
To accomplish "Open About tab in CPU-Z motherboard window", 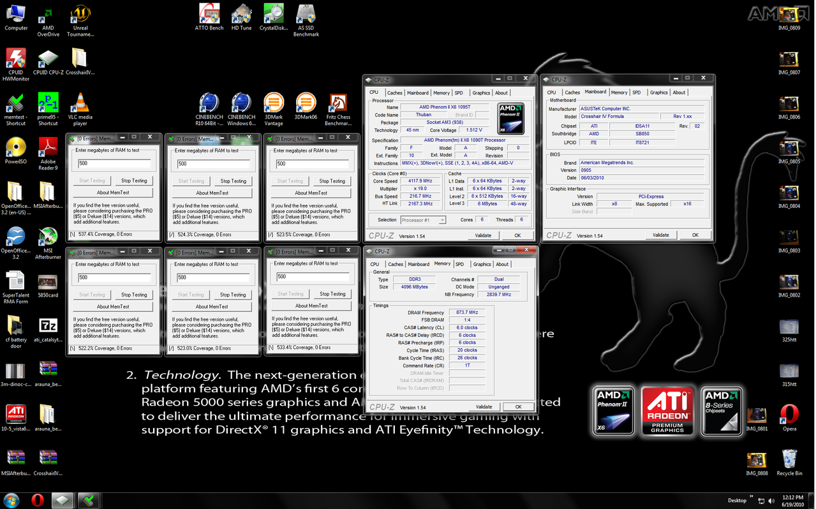I will click(x=679, y=92).
